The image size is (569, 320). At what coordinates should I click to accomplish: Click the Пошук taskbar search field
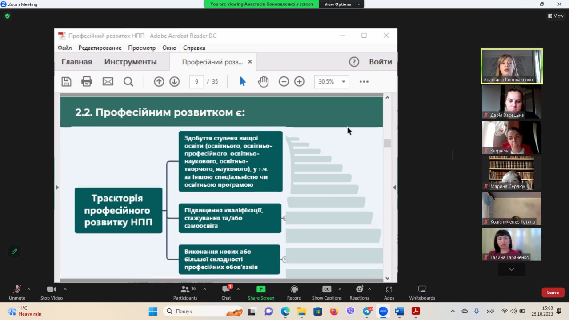pyautogui.click(x=202, y=311)
